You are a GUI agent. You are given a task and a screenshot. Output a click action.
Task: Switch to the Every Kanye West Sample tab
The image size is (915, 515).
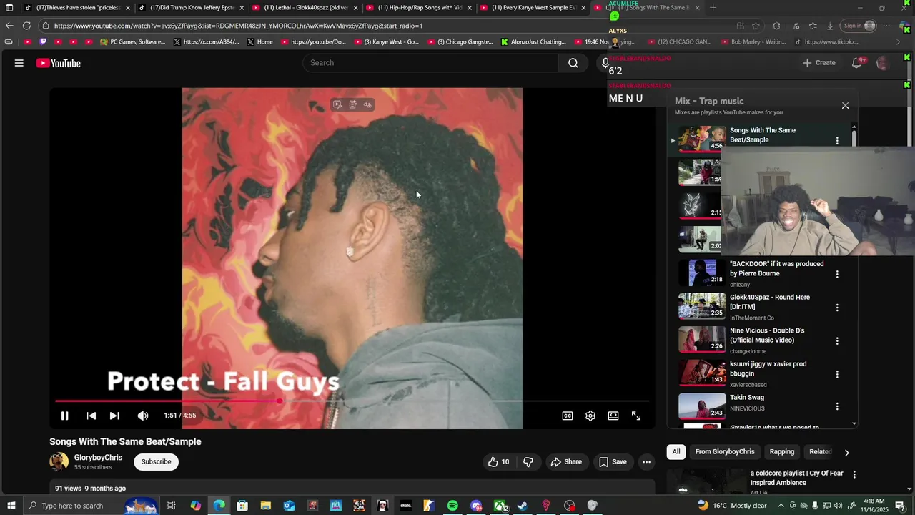pos(533,8)
